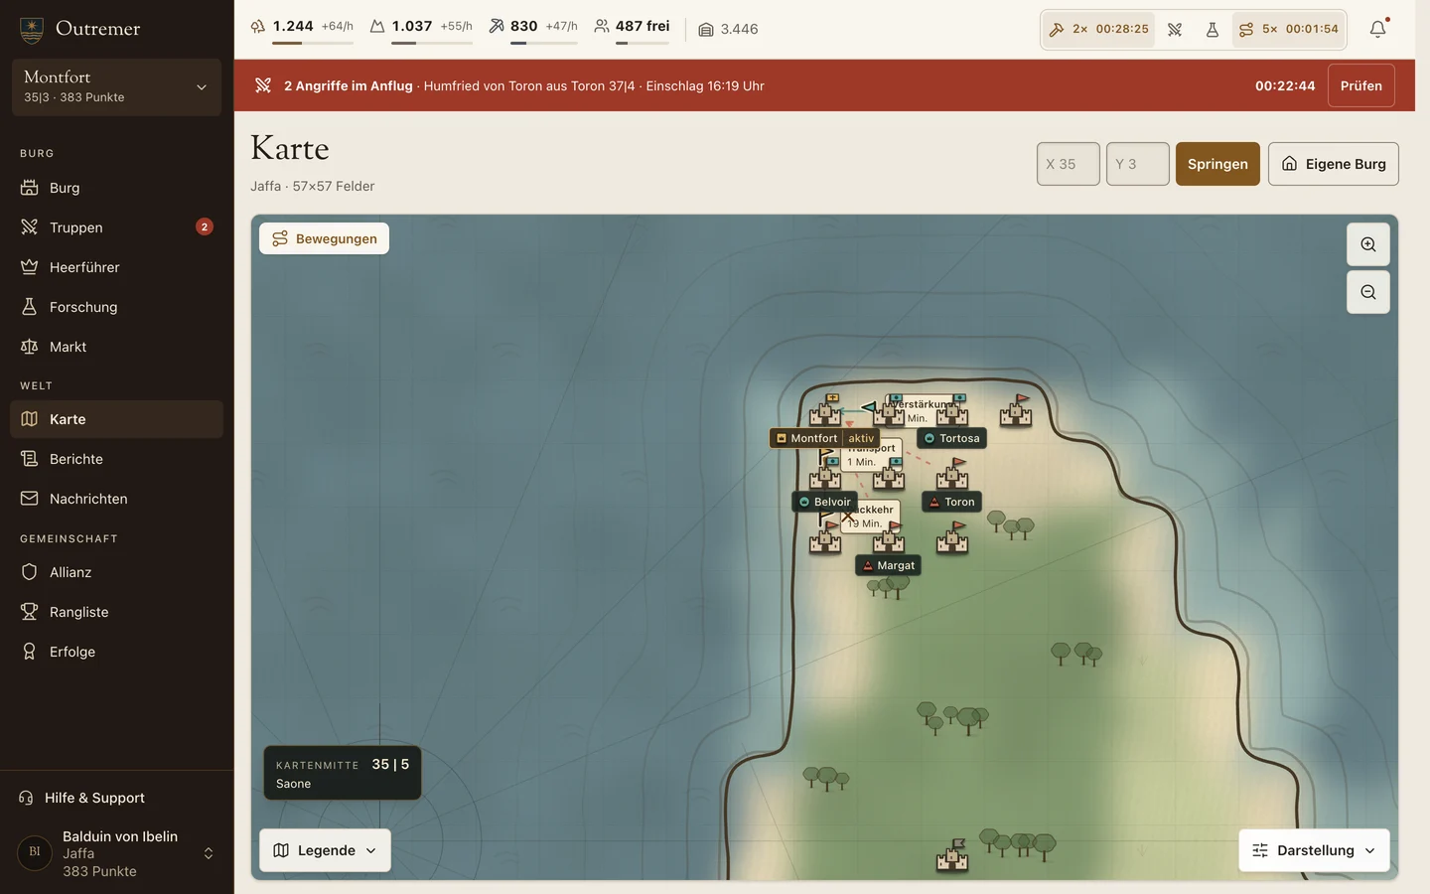Open Erfolge via the medal icon
Image resolution: width=1430 pixels, height=894 pixels.
(x=29, y=652)
